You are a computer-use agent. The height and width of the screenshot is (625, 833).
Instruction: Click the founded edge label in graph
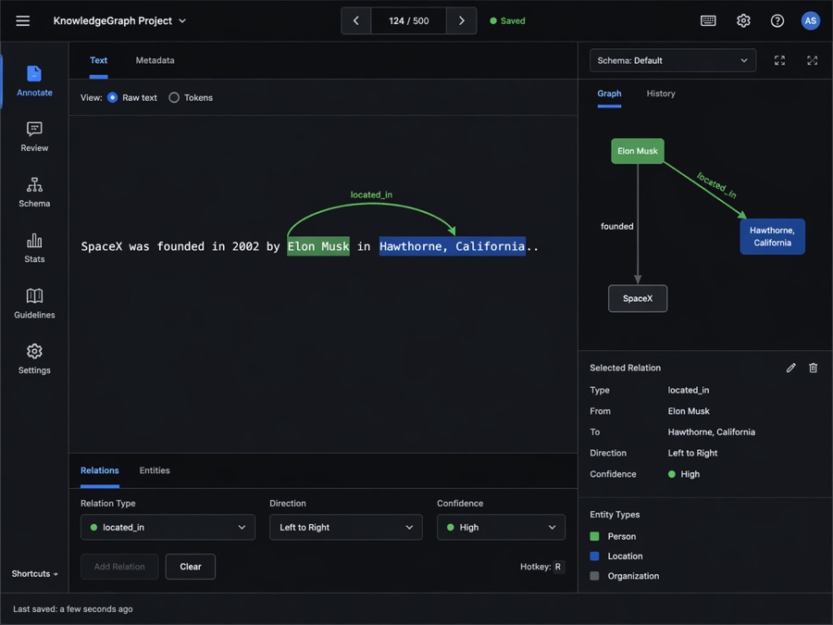pos(616,227)
